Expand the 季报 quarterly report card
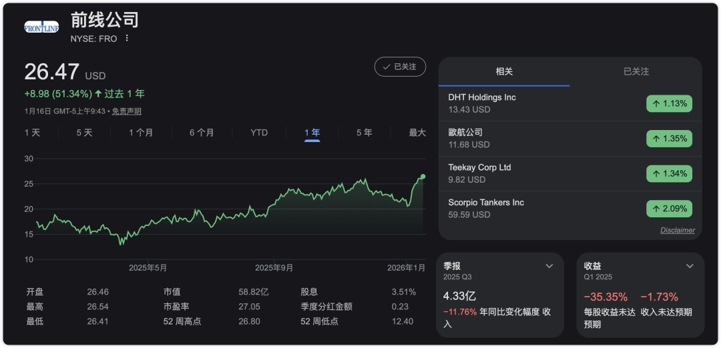The width and height of the screenshot is (721, 348). click(549, 266)
